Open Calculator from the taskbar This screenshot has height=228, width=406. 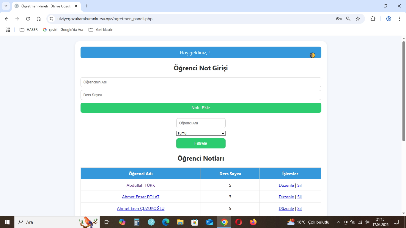tap(137, 222)
